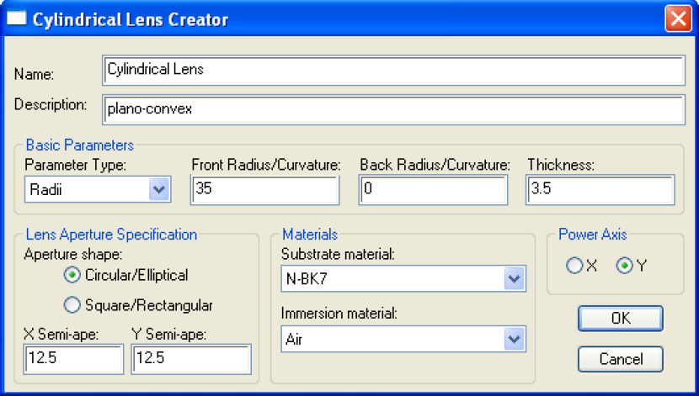The image size is (699, 396).
Task: Close the Cylindrical Lens Creator dialog
Action: 678,18
